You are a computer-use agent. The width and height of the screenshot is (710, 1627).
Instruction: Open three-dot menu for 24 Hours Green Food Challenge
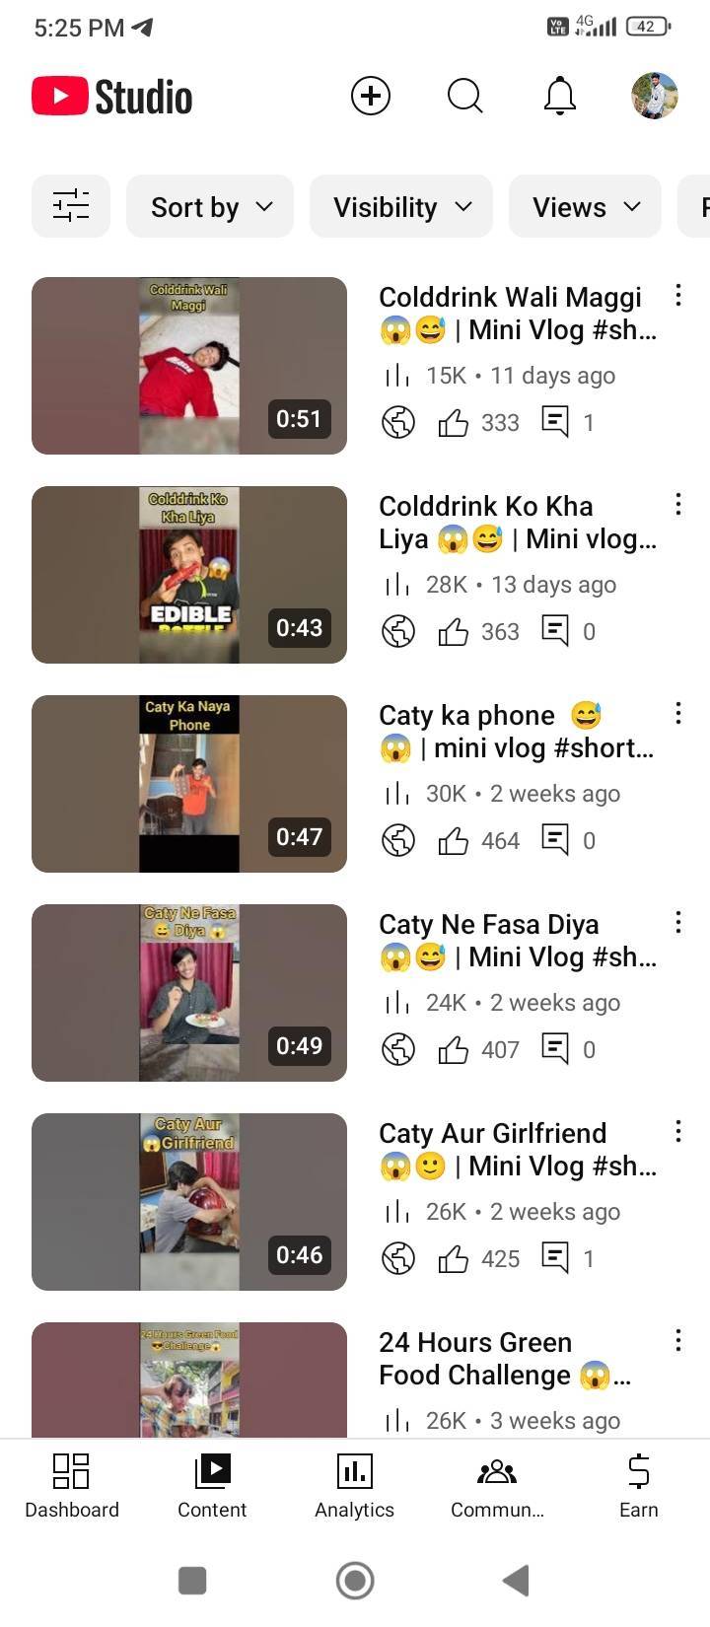click(x=678, y=1340)
